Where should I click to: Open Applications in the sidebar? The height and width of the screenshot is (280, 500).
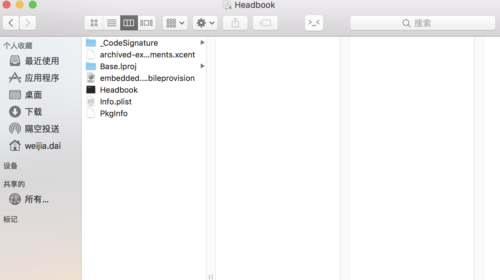(x=42, y=78)
